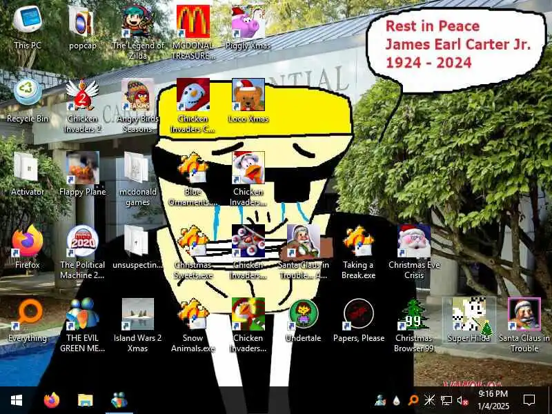Select Chicken Invaders icon with green chicken
Screen dimensions: 552x414
248,325
